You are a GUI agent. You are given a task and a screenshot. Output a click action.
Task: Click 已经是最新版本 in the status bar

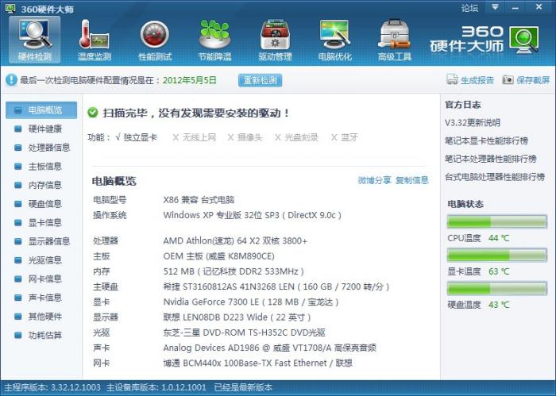(243, 387)
